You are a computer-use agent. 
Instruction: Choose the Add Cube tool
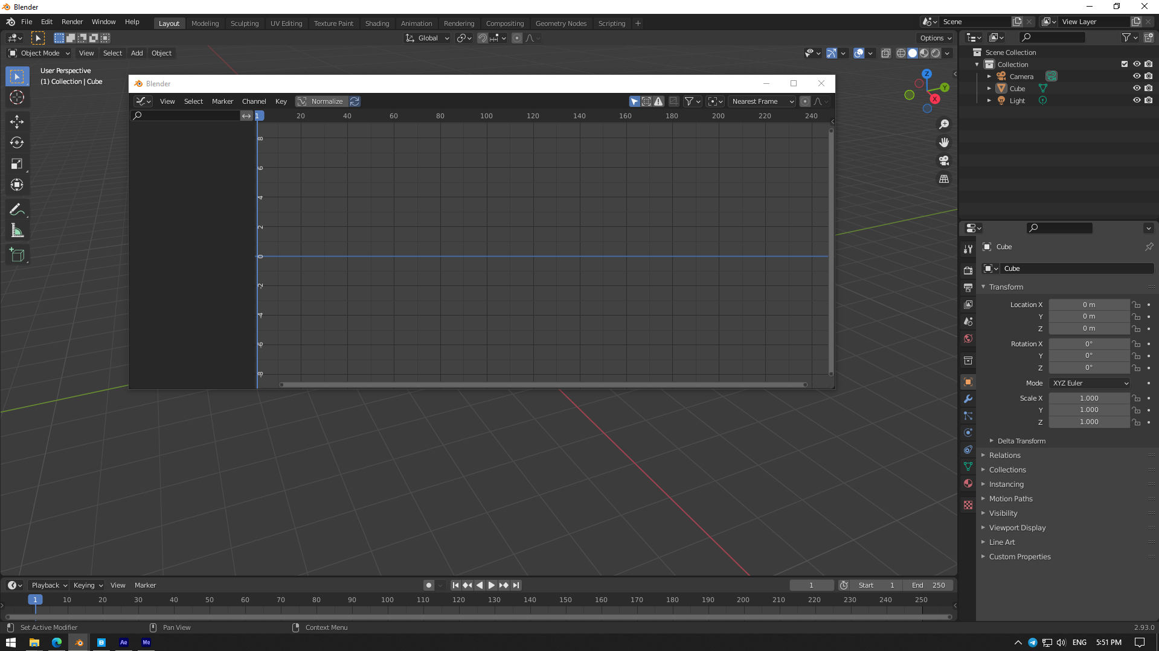coord(17,255)
